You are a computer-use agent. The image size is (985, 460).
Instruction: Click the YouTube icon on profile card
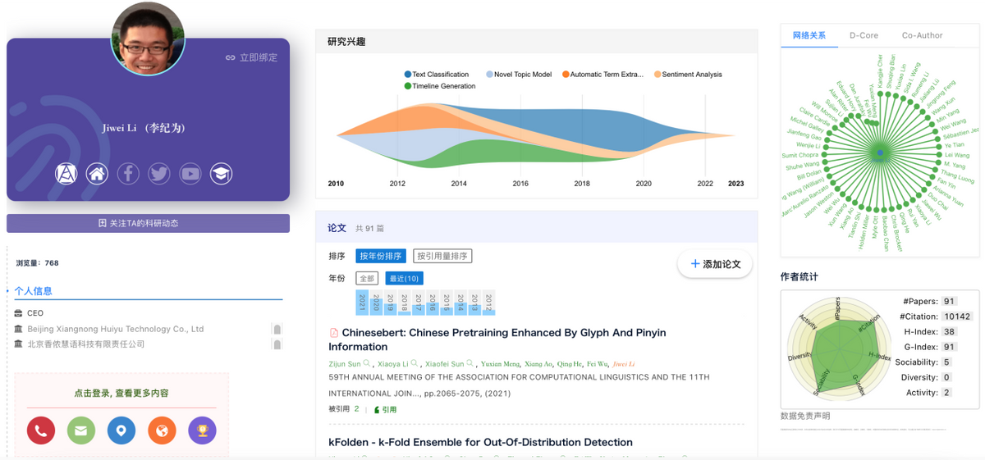coord(190,174)
